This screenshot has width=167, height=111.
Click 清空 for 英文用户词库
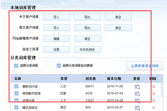(118, 28)
